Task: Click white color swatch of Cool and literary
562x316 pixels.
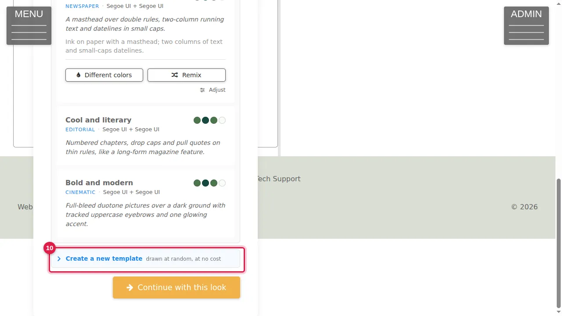Action: (222, 120)
